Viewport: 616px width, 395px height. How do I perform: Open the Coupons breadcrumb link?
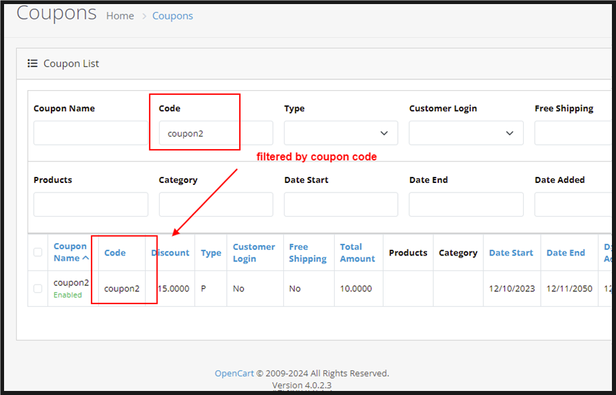pyautogui.click(x=172, y=16)
